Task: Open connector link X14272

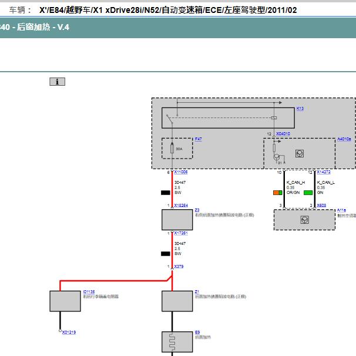Action: pos(324,172)
